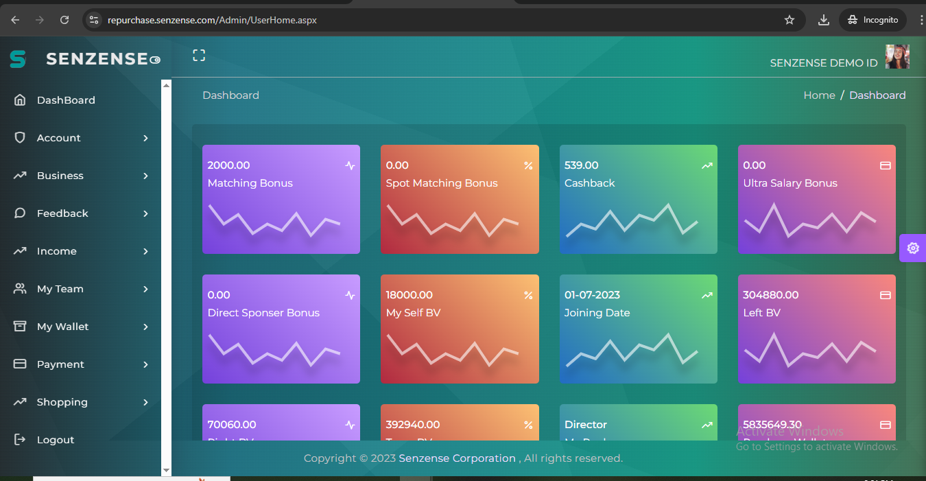Expand the My Wallet menu chevron

[x=145, y=327]
